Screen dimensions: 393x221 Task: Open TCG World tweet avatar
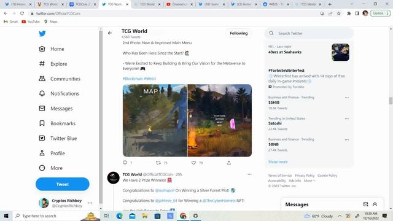pos(113,178)
